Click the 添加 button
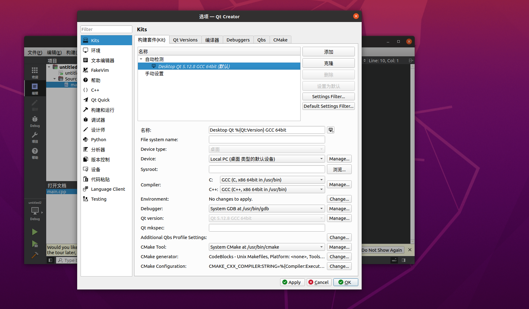 [x=328, y=52]
